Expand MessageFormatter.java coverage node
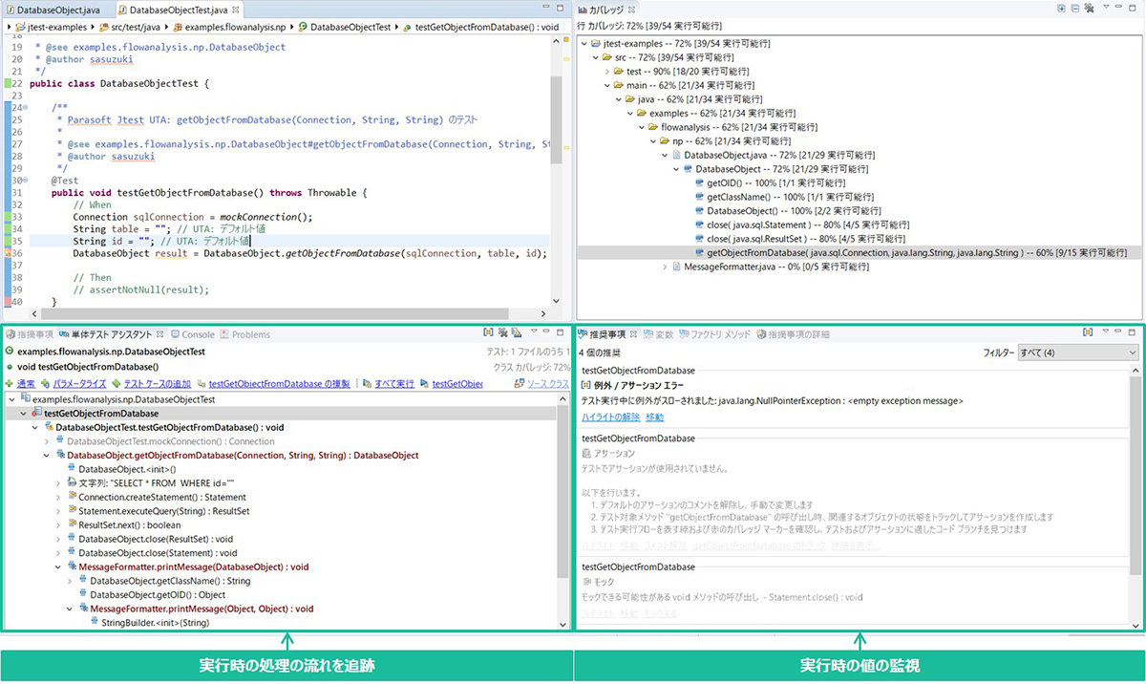The image size is (1146, 684). [x=665, y=267]
